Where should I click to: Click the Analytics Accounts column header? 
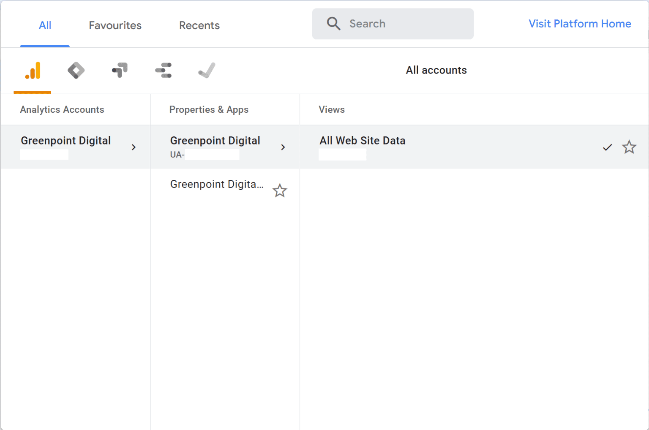click(62, 109)
